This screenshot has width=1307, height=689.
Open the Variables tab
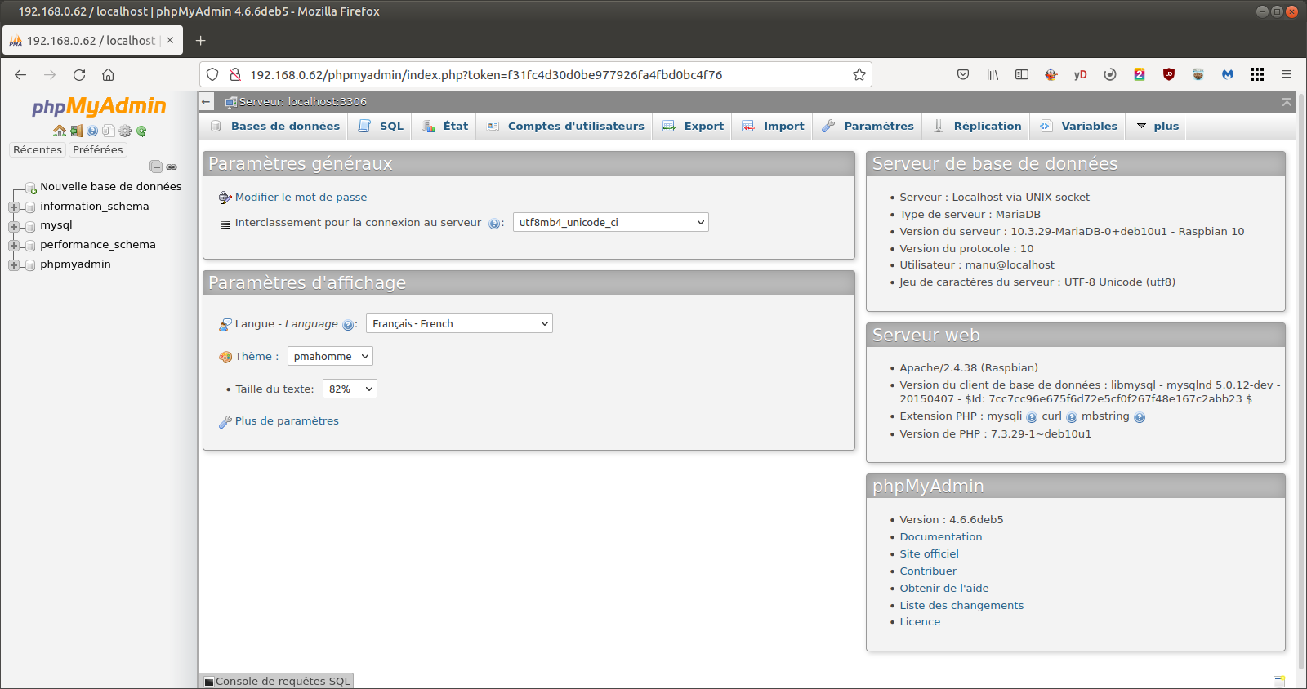coord(1078,126)
